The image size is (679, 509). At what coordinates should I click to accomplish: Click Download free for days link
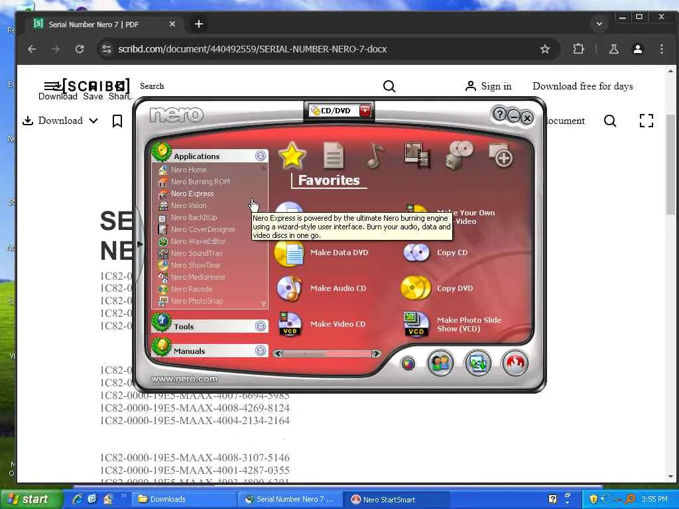tap(582, 86)
